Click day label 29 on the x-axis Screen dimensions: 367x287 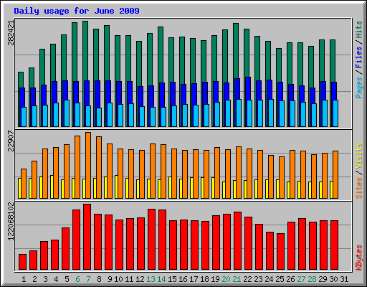323,279
